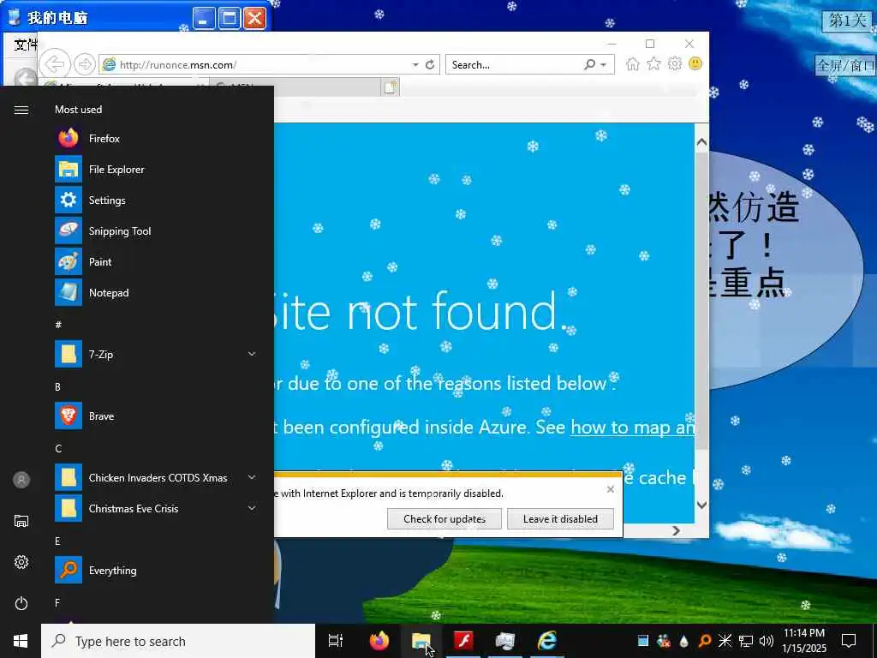The height and width of the screenshot is (658, 877).
Task: Focus the 'Type here to search' box
Action: 178,641
